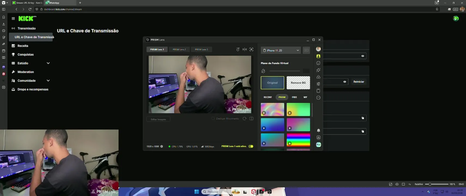Screen dimensions: 466x196
Task: Toggle PRISM Lens 1 active switch
Action: coord(251,146)
